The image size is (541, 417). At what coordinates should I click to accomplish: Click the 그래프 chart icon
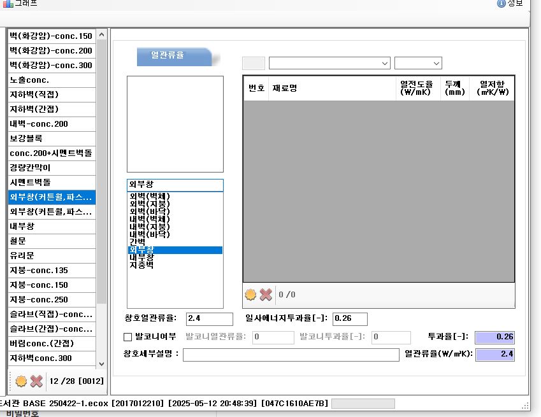pyautogui.click(x=8, y=3)
